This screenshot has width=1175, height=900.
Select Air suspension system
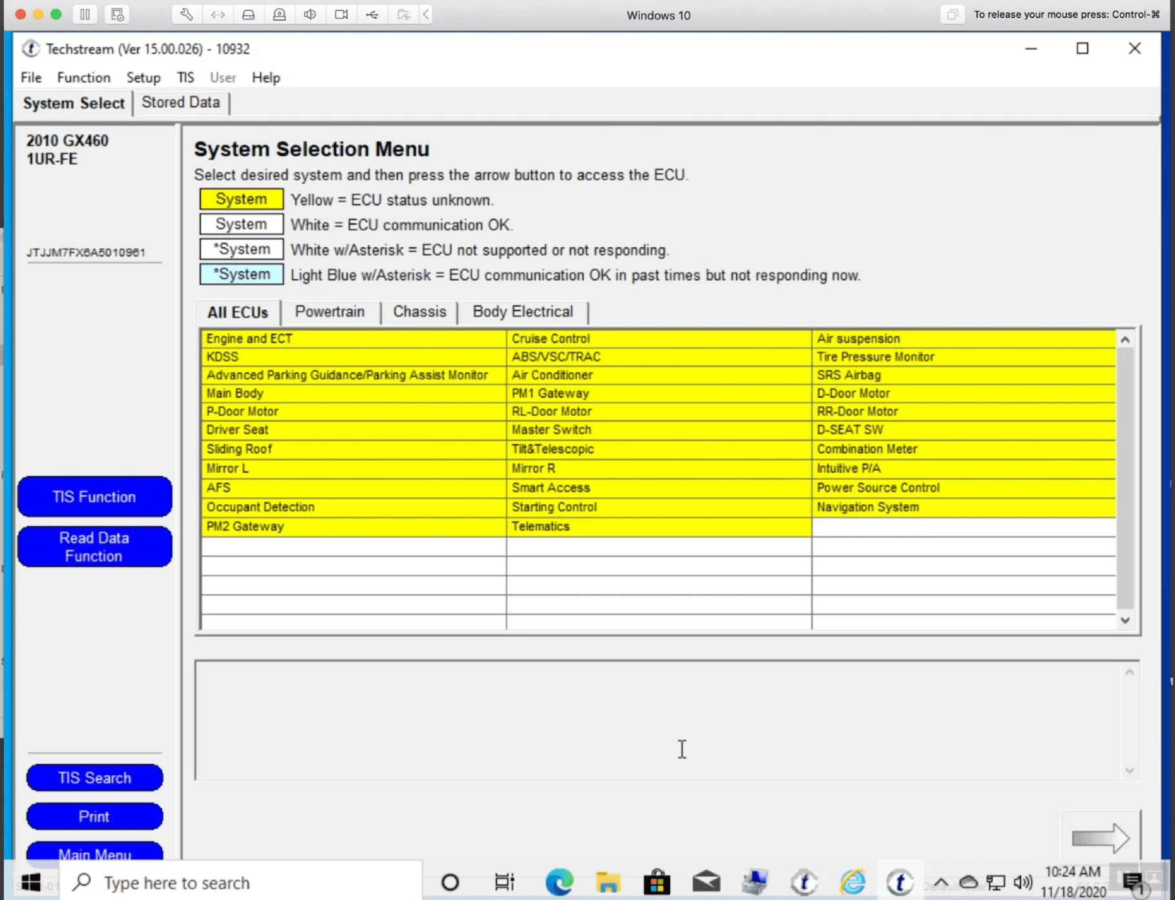coord(964,338)
